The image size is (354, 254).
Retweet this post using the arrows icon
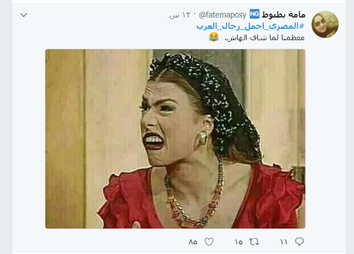[x=254, y=242]
